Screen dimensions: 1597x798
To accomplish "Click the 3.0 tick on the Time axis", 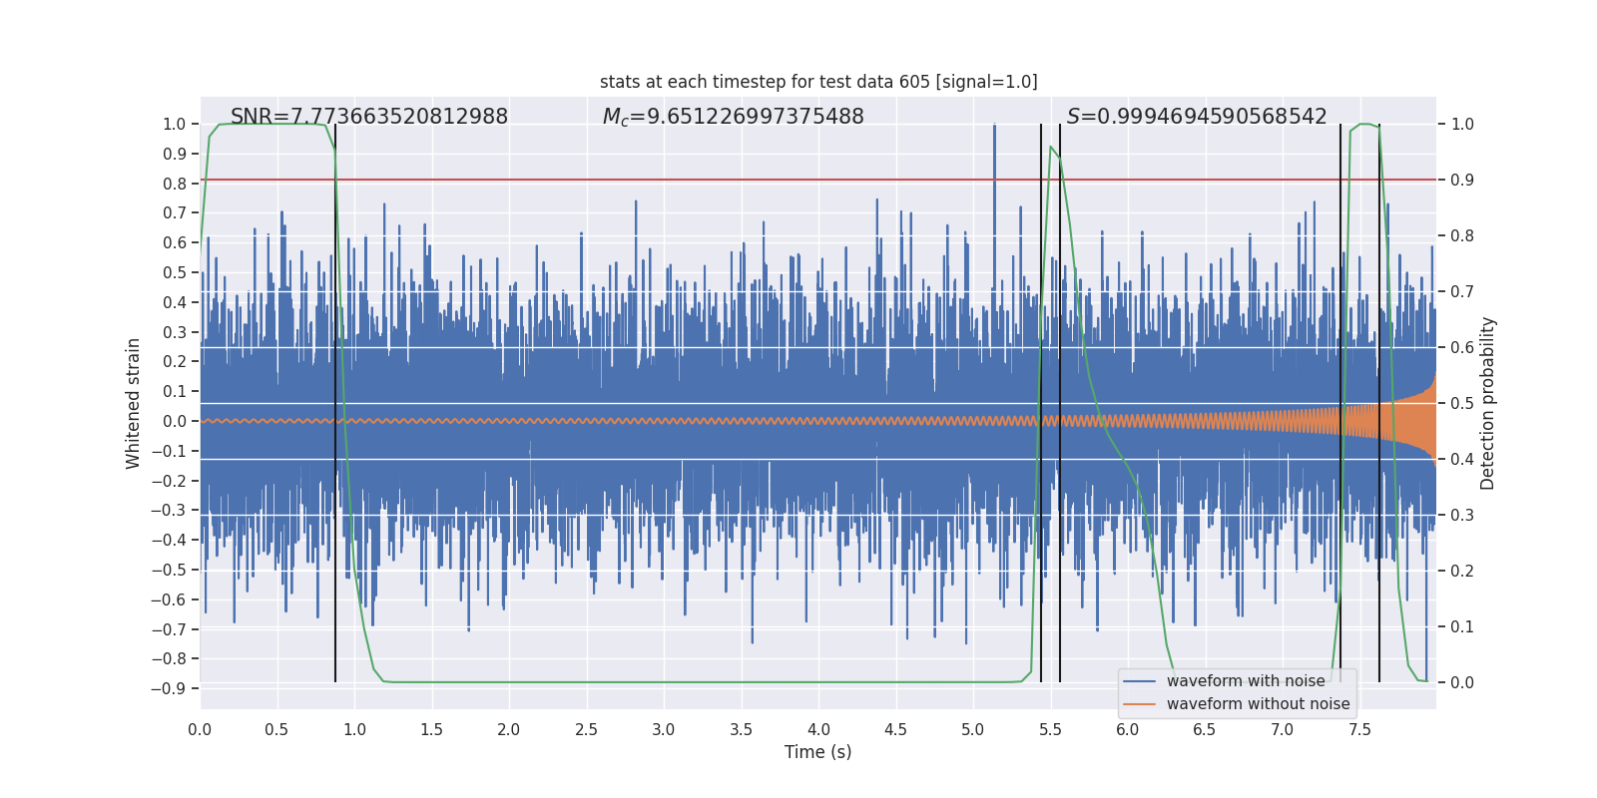I will (x=664, y=729).
